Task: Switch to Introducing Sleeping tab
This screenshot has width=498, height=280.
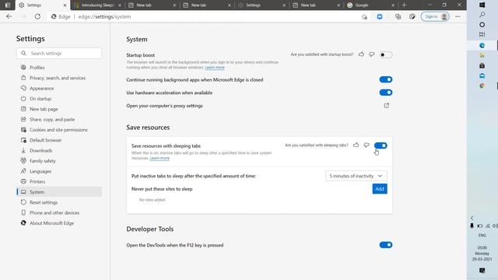Action: [97, 5]
